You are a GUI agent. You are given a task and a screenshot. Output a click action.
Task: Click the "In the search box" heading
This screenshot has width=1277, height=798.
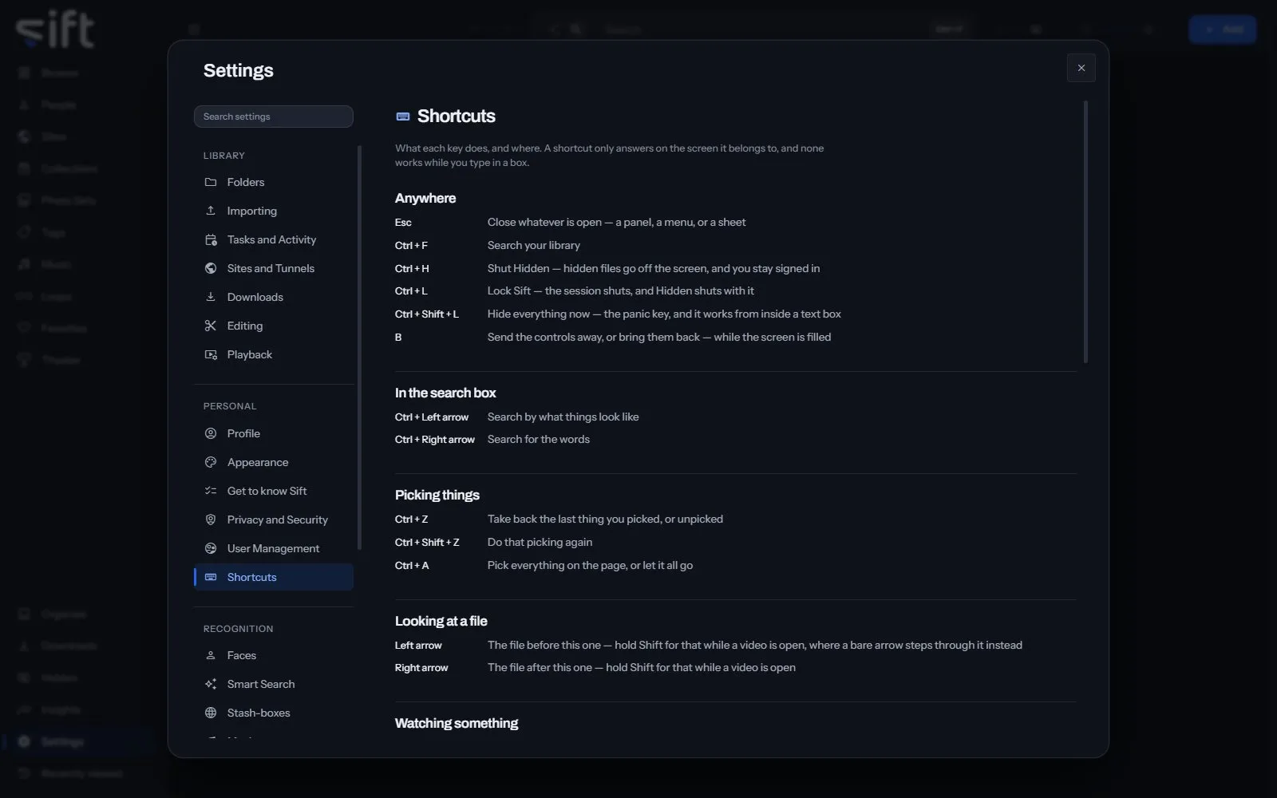coord(445,393)
